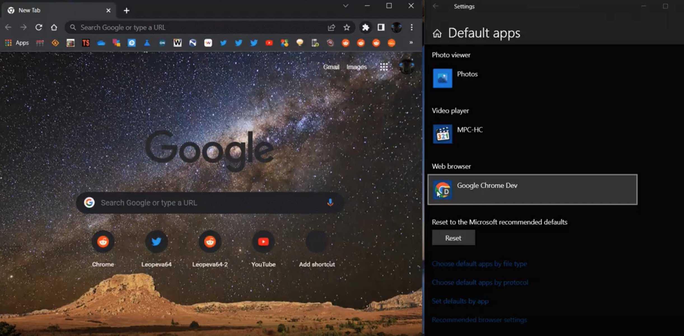Image resolution: width=684 pixels, height=336 pixels.
Task: Click the Google search input field
Action: (x=196, y=202)
